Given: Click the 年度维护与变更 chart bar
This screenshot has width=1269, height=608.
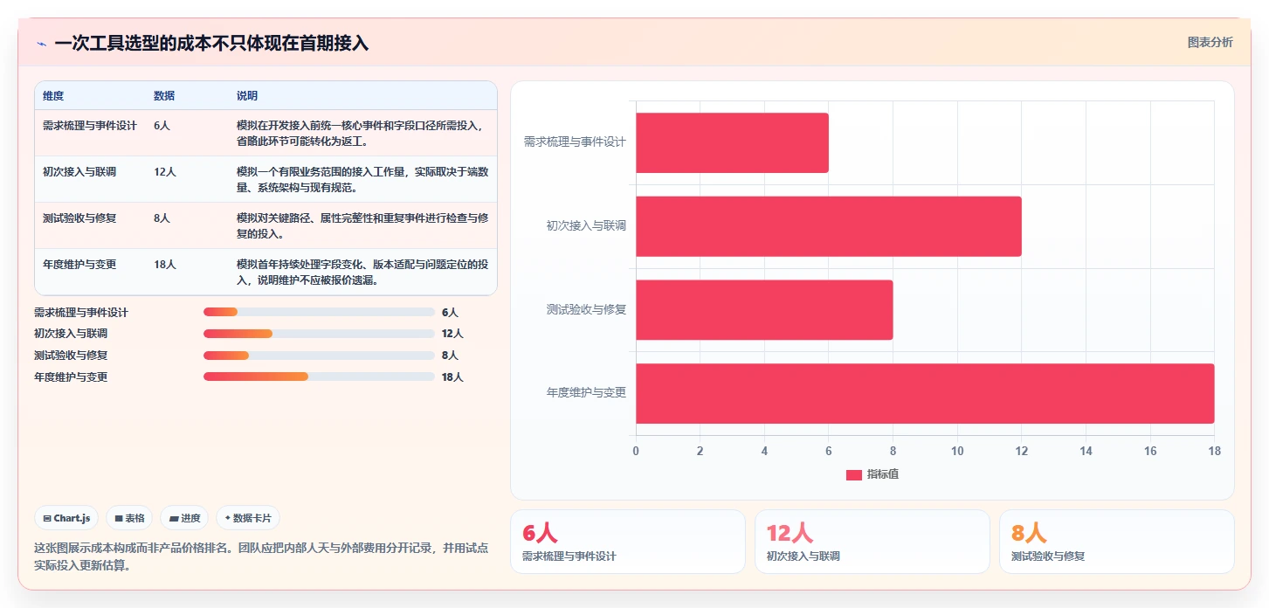Looking at the screenshot, I should pyautogui.click(x=925, y=393).
